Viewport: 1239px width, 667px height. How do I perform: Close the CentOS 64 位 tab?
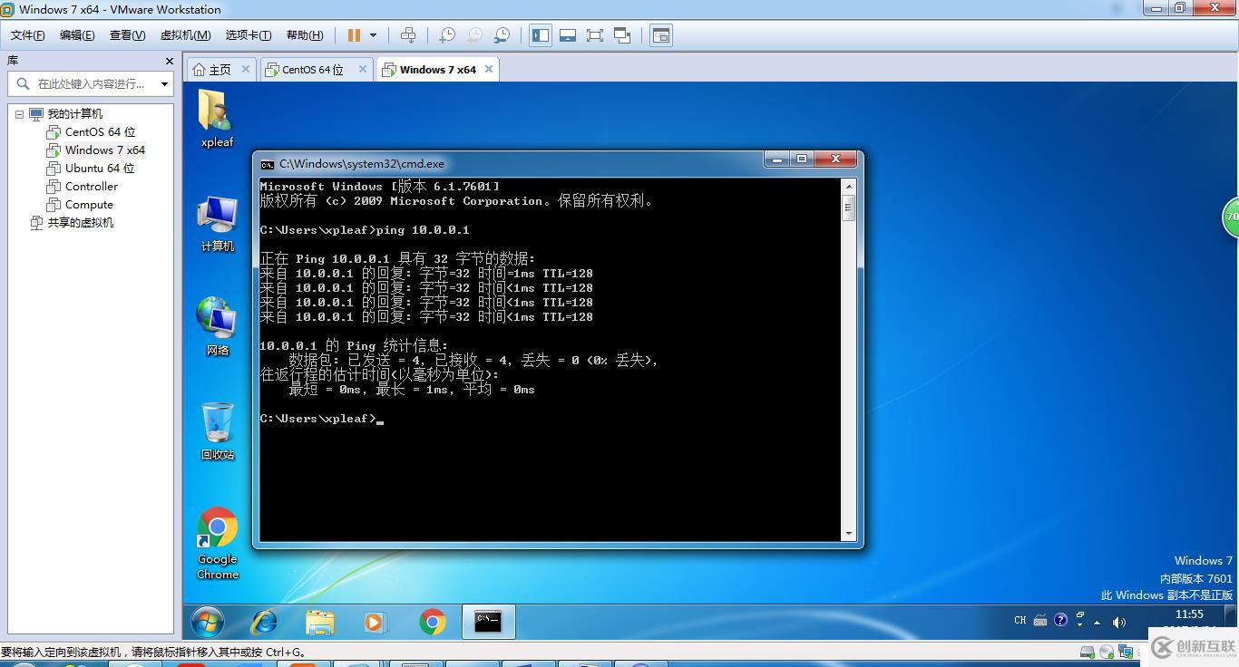pos(363,69)
